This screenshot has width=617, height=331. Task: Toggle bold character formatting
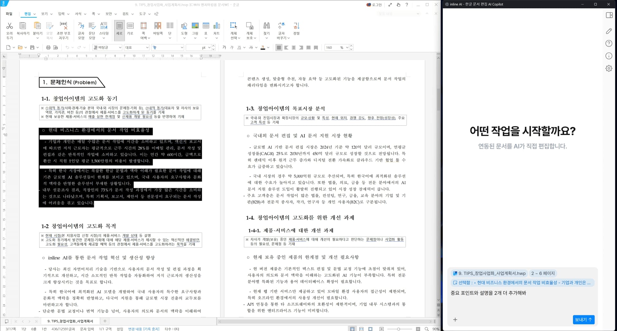[224, 47]
